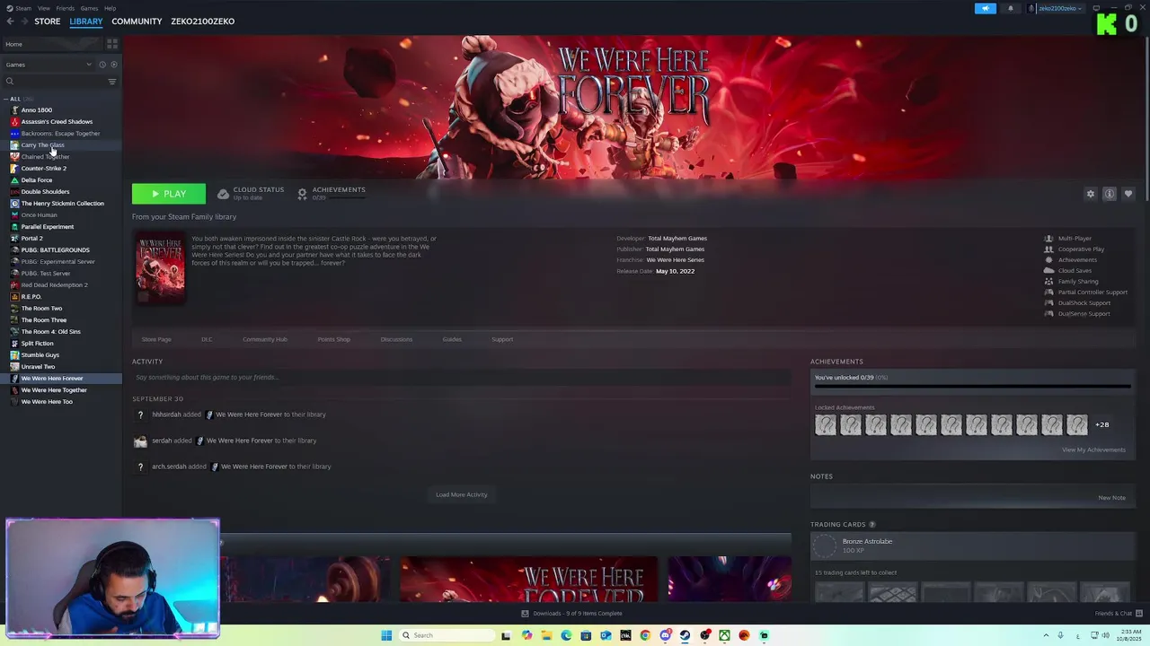Image resolution: width=1150 pixels, height=646 pixels.
Task: Click the We Were Here Forever box art
Action: (x=160, y=267)
